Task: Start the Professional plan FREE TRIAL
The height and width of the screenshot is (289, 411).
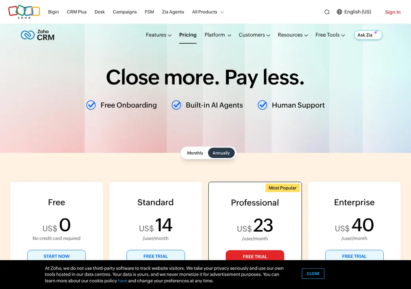Action: click(255, 256)
